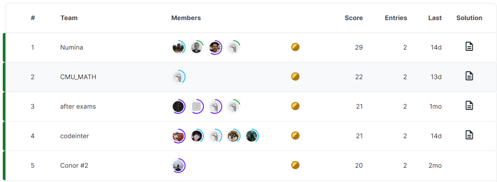Click CMU_MATH's gold medal icon
The width and height of the screenshot is (497, 182).
click(295, 77)
